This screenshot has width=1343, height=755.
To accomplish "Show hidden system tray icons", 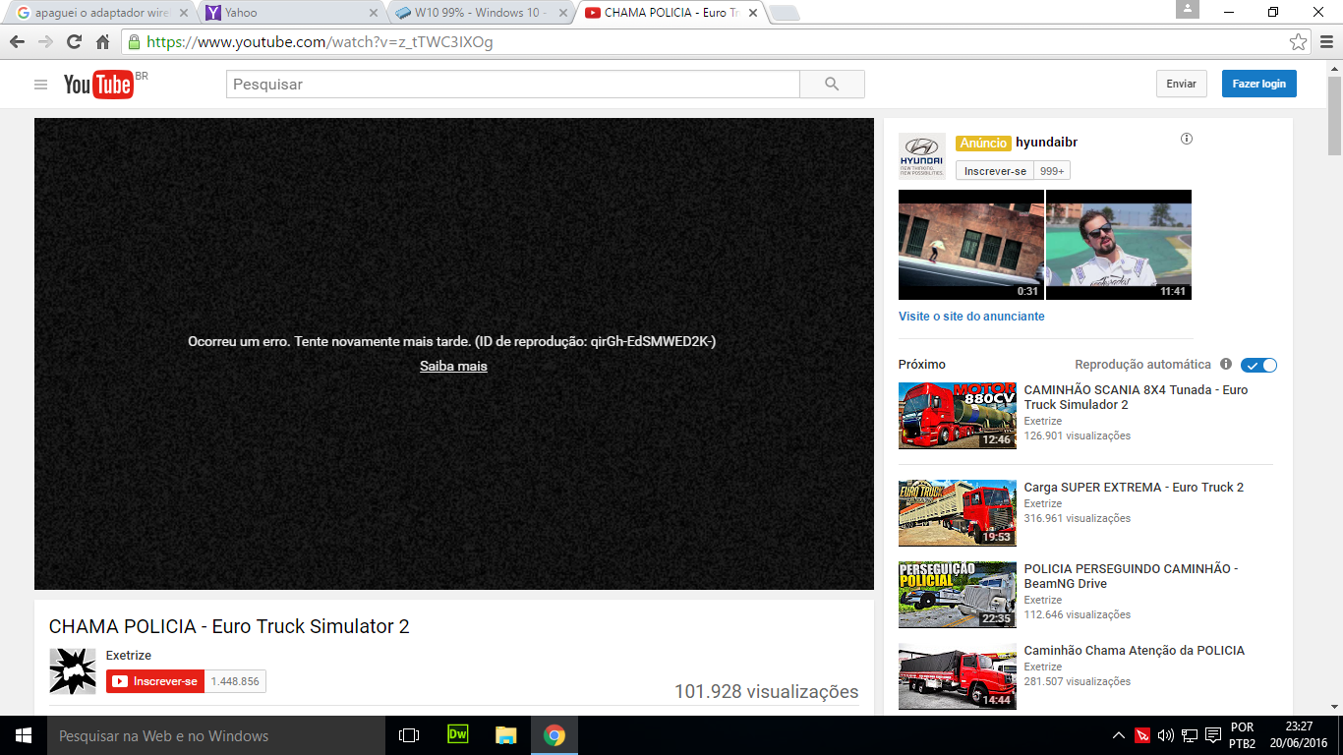I will (x=1119, y=735).
